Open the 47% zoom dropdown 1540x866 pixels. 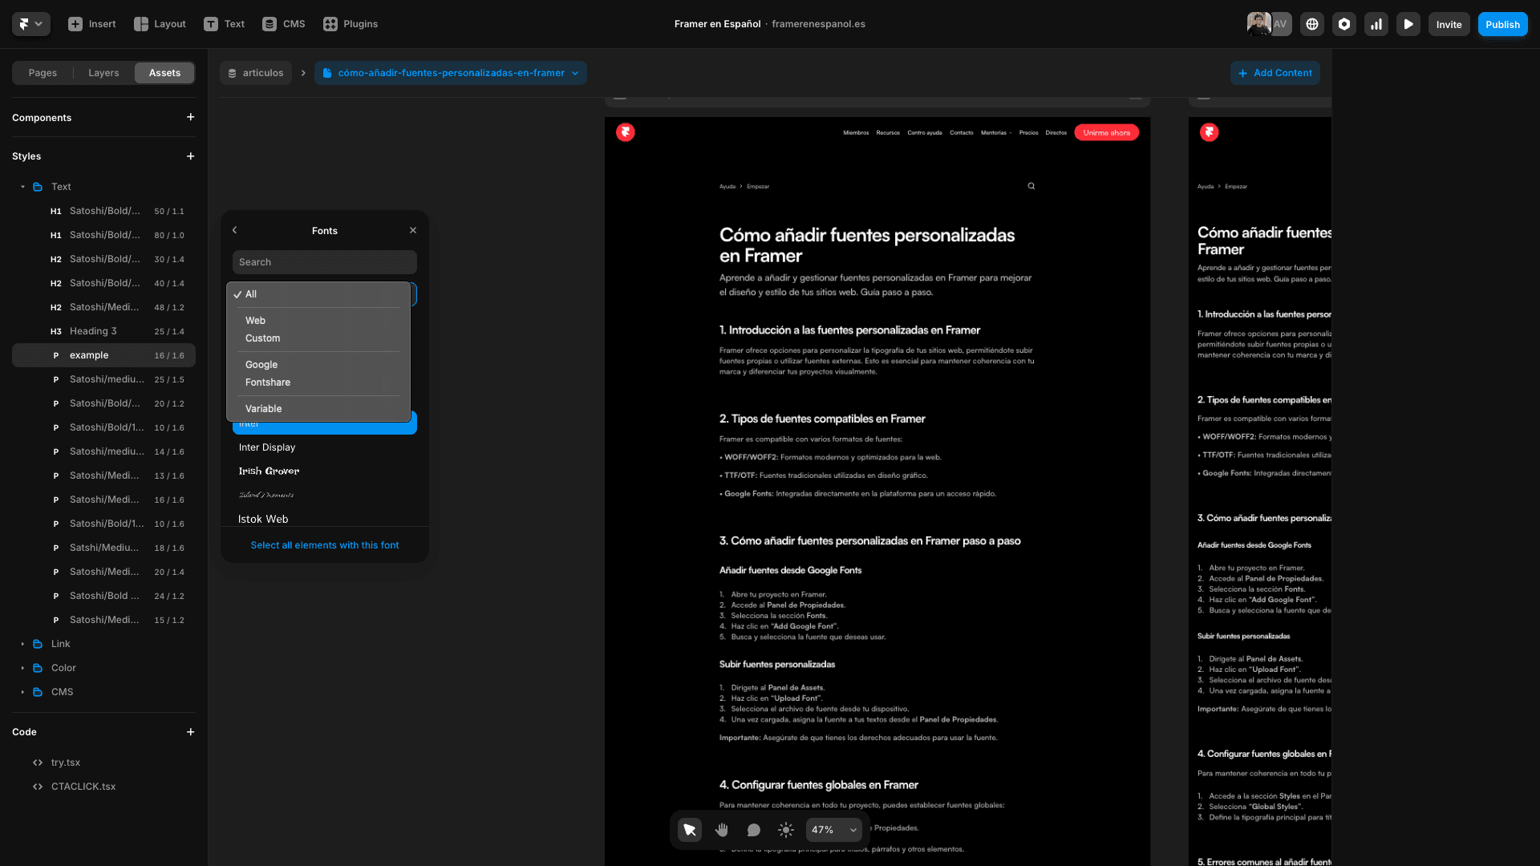(834, 830)
